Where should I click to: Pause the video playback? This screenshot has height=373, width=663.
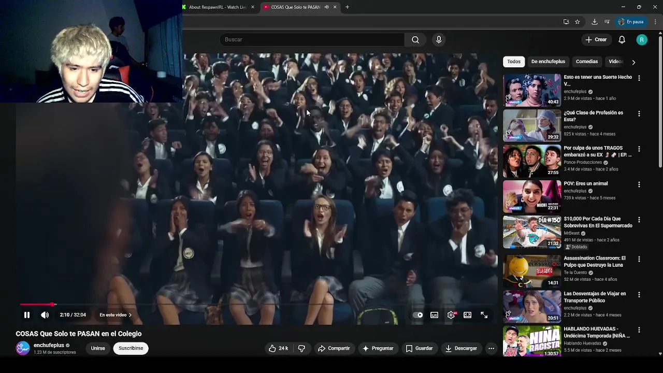pyautogui.click(x=27, y=315)
